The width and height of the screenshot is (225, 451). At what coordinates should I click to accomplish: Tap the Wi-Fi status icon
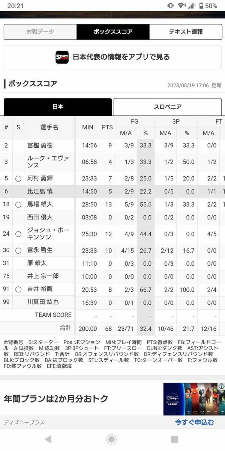[x=182, y=6]
